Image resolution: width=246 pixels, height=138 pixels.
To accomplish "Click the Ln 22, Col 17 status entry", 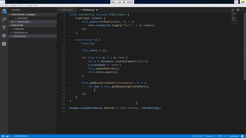I will 198,136.
